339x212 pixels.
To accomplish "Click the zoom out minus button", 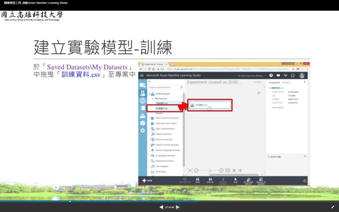I will click(196, 171).
